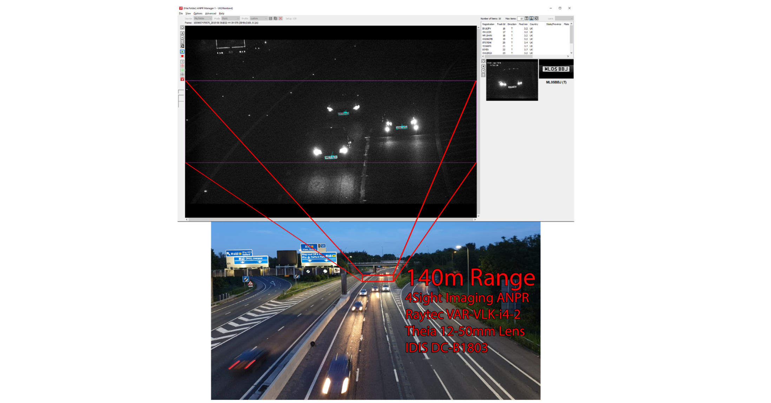Click fit-to-window icon in main viewer toolbar
This screenshot has width=771, height=403.
tap(182, 27)
